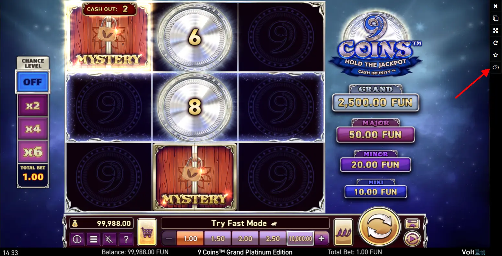This screenshot has height=256, width=502.
Task: Open the game info icon
Action: click(77, 239)
